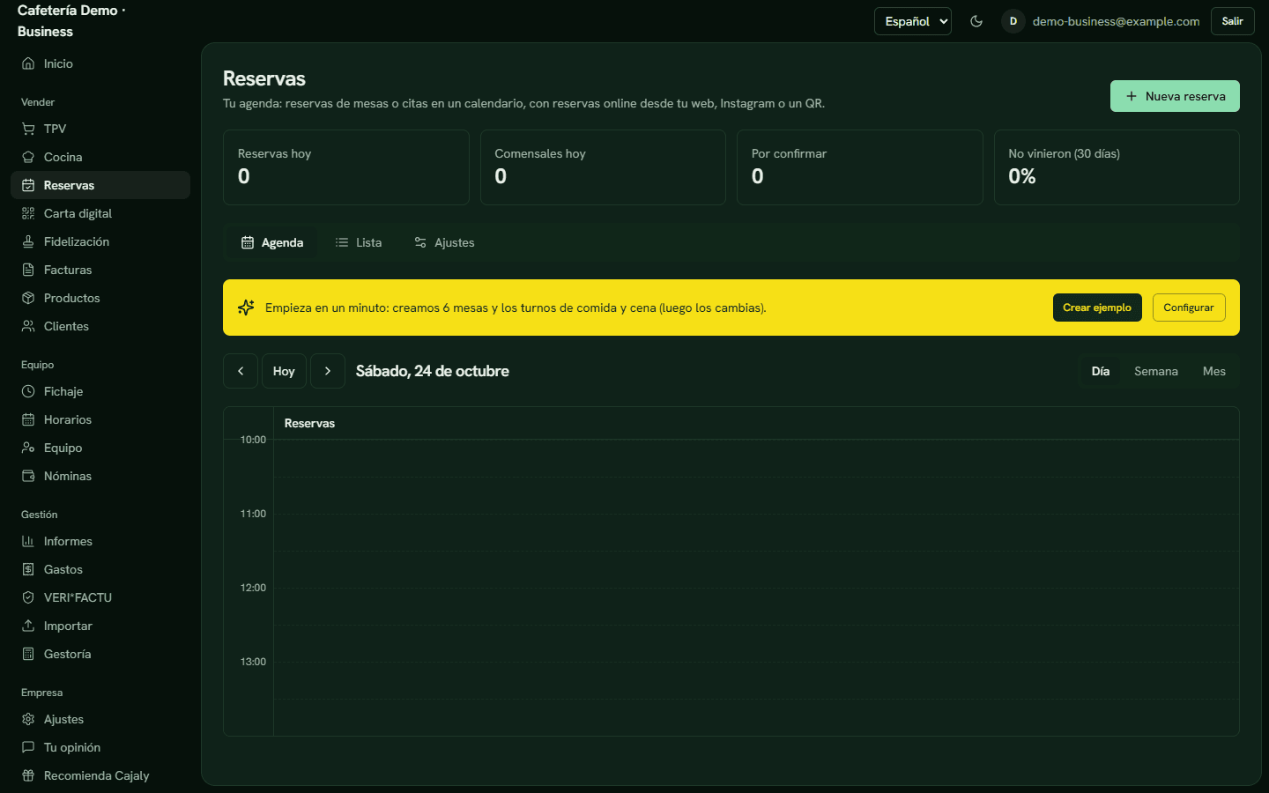Open Nóminas wallet icon
This screenshot has height=793, width=1269.
[28, 476]
